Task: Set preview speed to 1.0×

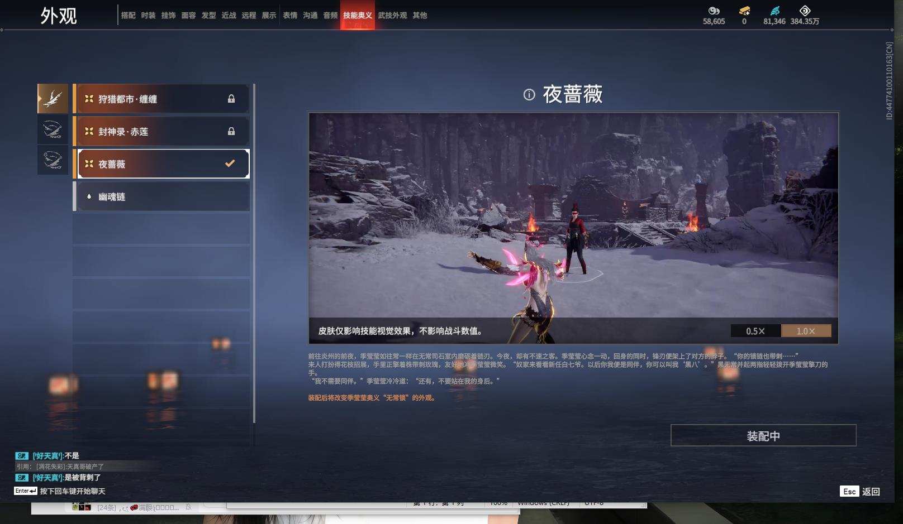Action: (806, 331)
